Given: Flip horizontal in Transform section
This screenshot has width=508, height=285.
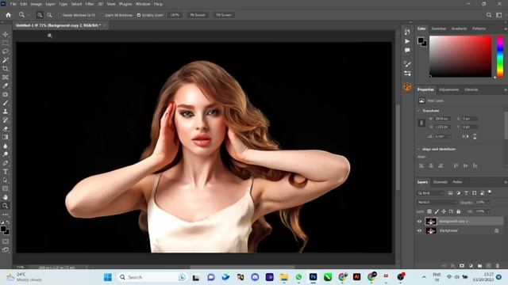Looking at the screenshot, I should point(465,136).
